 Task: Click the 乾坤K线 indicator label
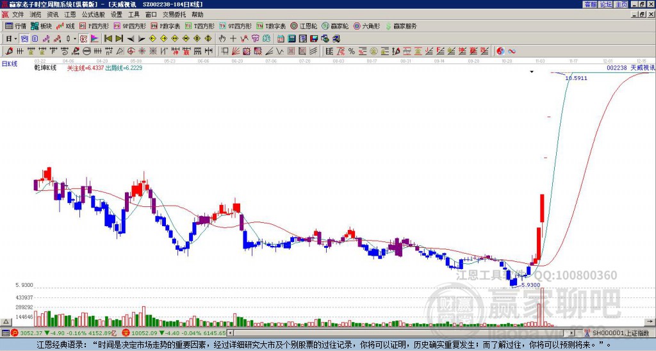coord(45,68)
